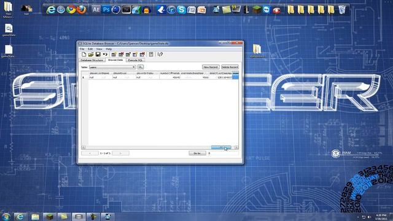Open the Safari compass icon in the dock
Viewport: 393px width, 221px height.
pos(61,10)
